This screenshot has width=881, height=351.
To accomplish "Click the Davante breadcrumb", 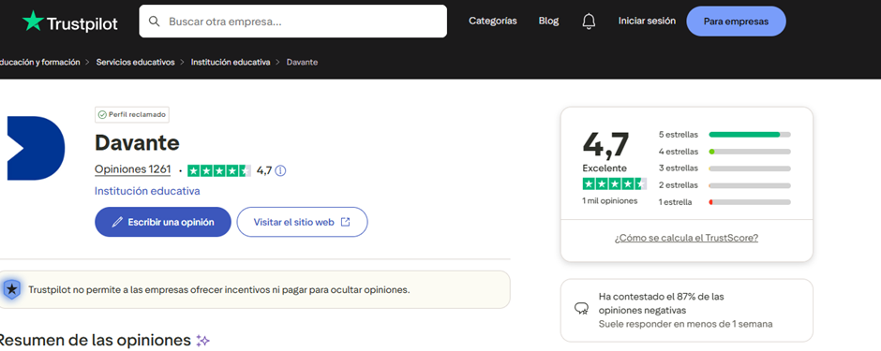I will [303, 62].
